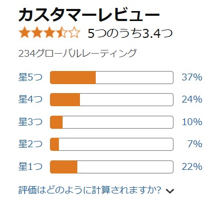Open the 星1つ reviews link
The width and height of the screenshot is (222, 204).
[x=31, y=167]
